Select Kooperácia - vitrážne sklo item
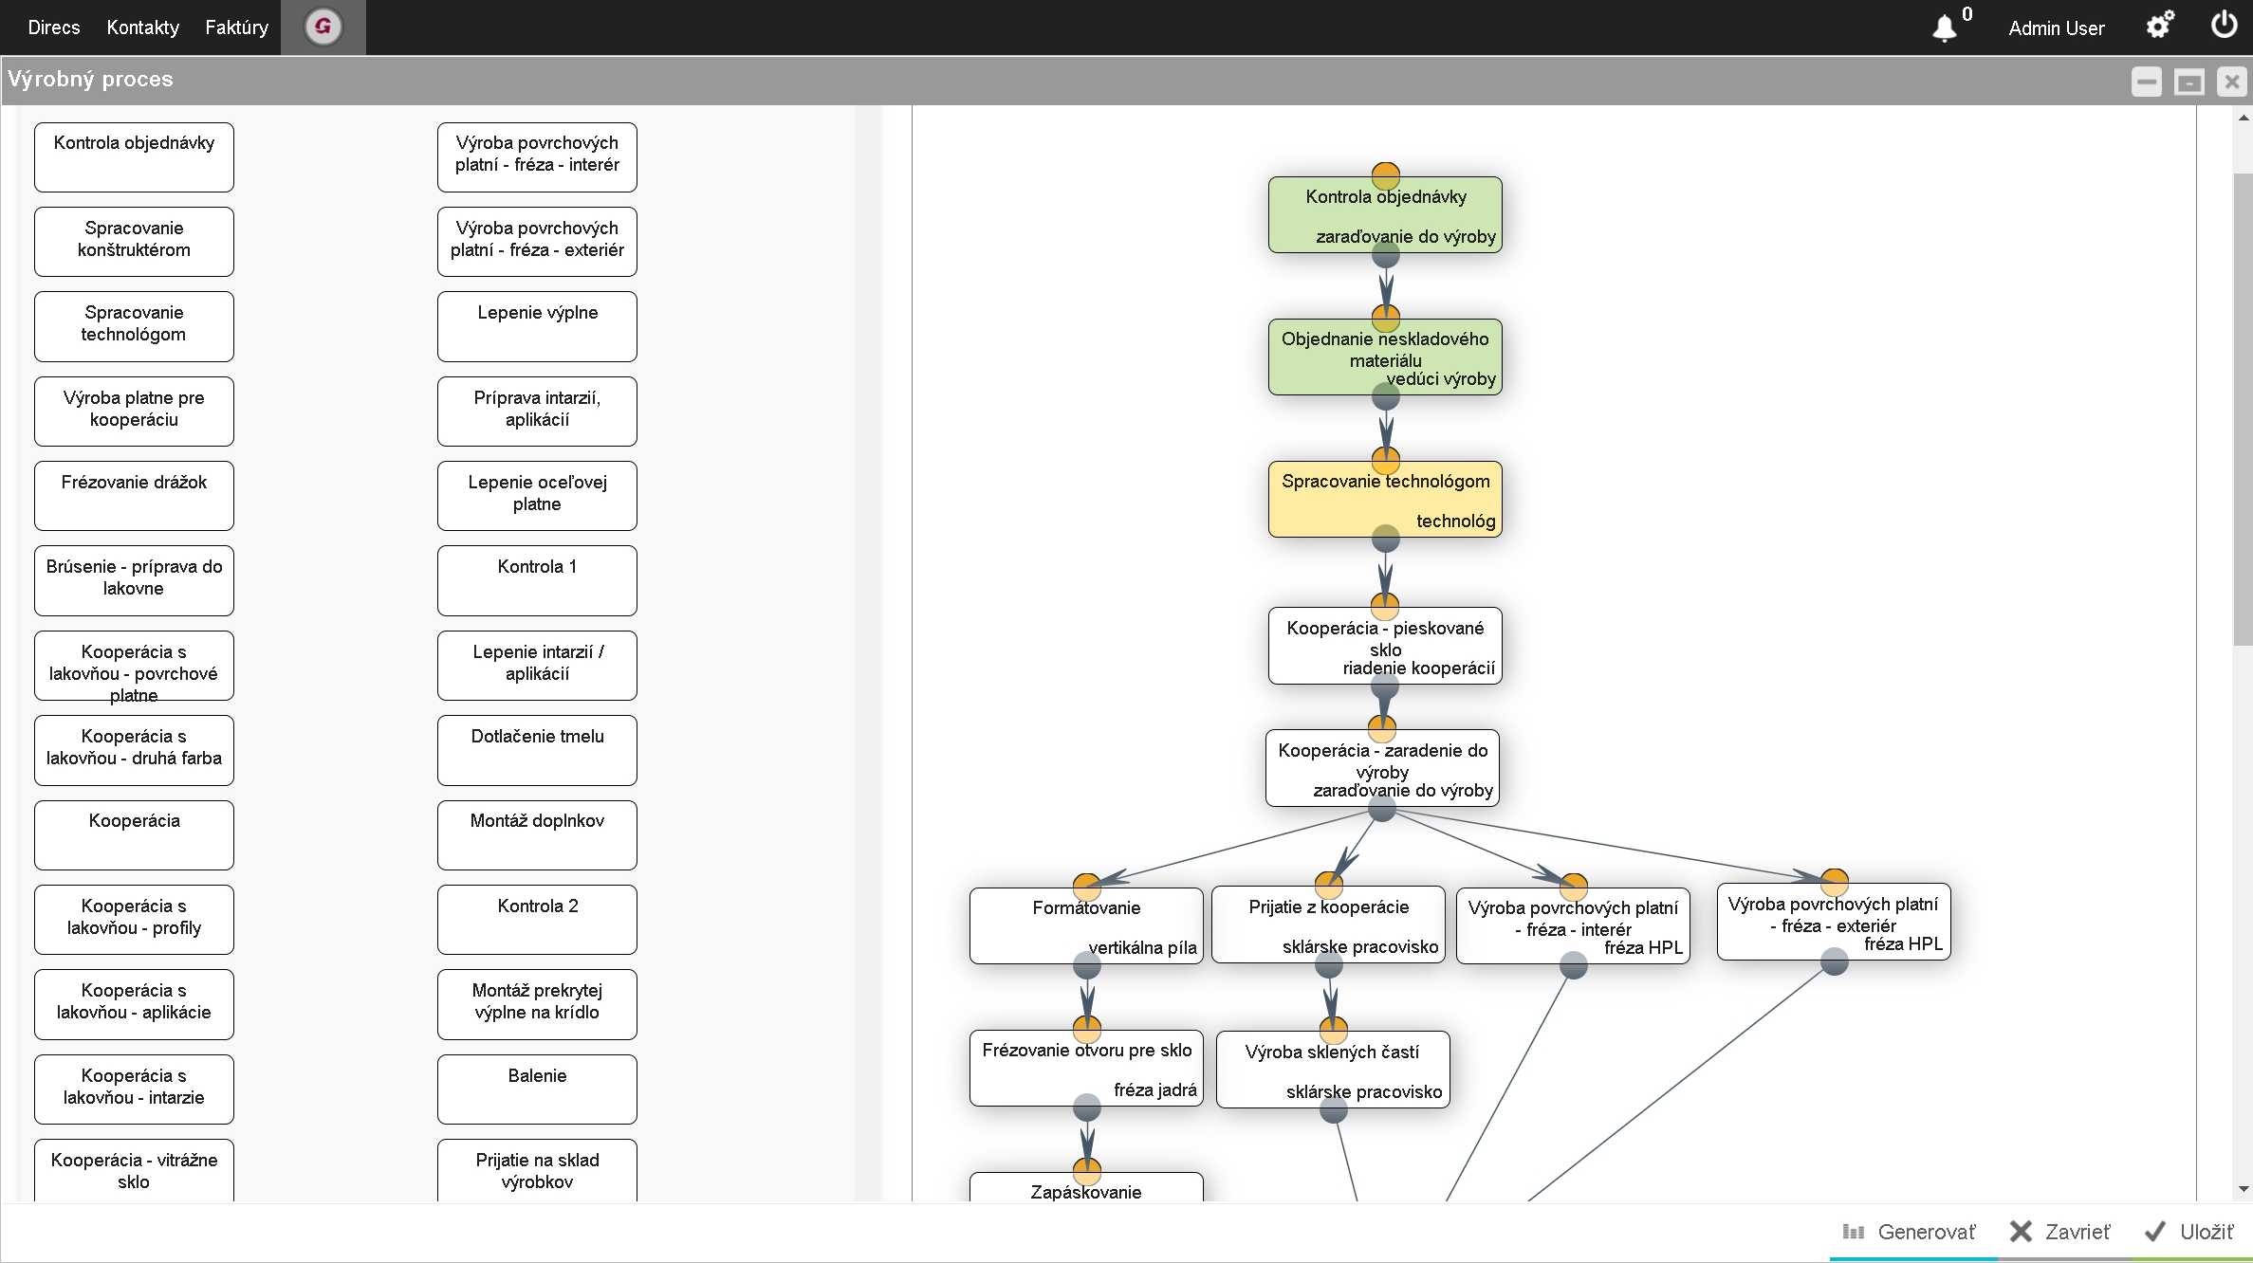 pyautogui.click(x=134, y=1170)
